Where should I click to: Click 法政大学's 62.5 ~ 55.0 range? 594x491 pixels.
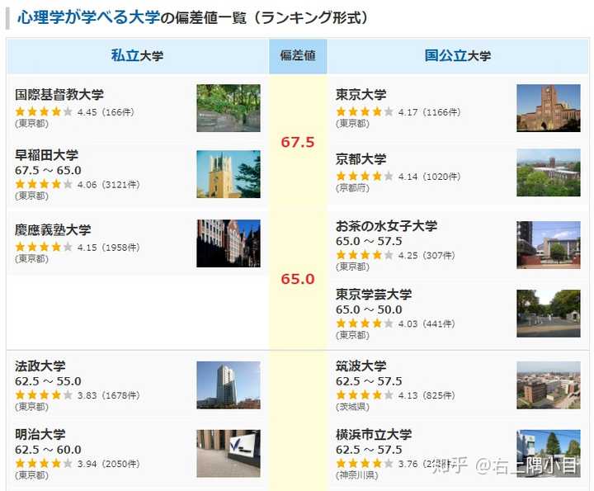pyautogui.click(x=48, y=381)
